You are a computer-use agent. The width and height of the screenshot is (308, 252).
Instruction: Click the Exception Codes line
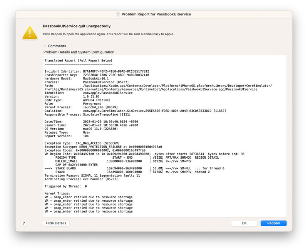(x=95, y=150)
